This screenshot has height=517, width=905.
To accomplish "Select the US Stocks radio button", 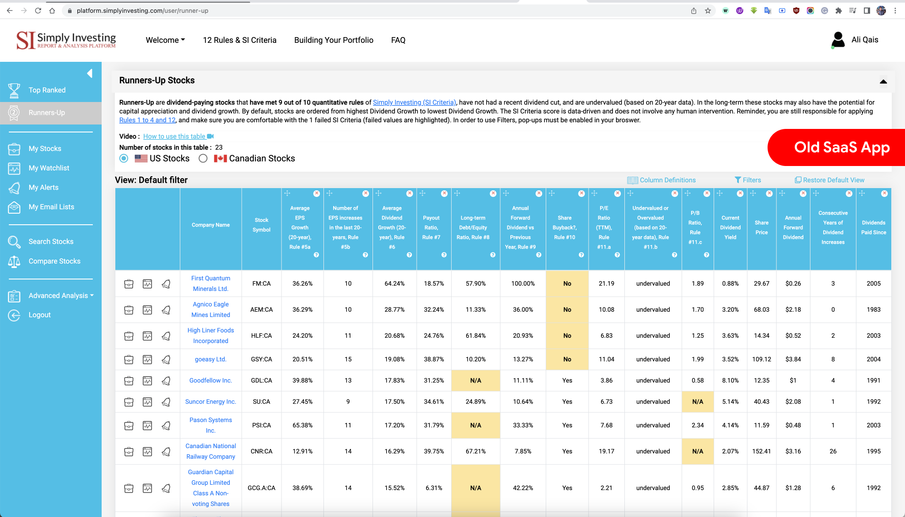I will (x=124, y=158).
